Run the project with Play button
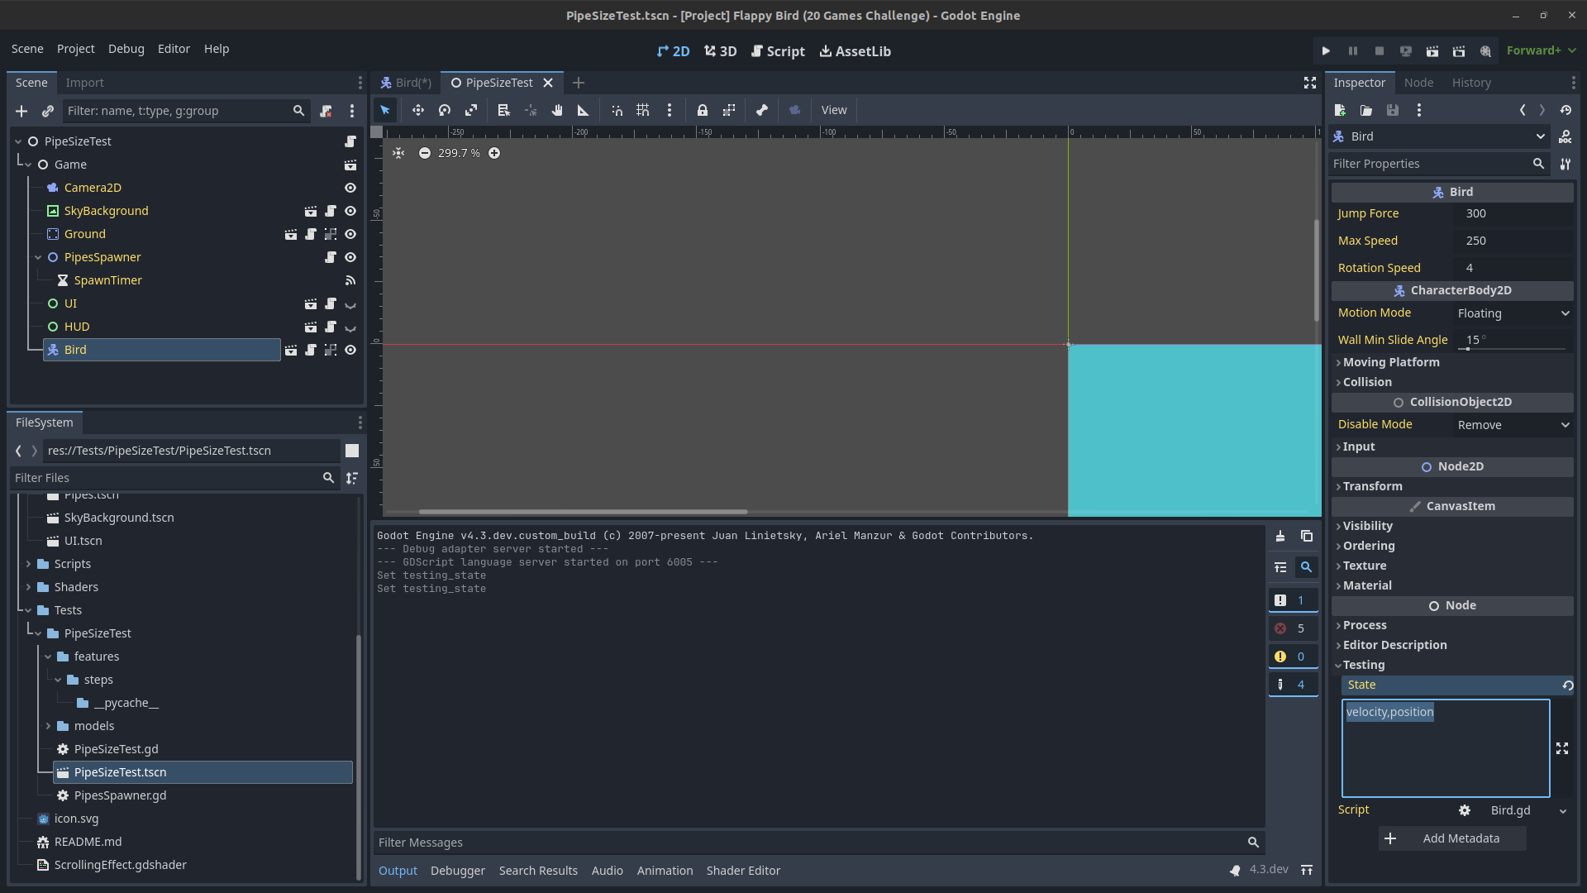Viewport: 1587px width, 893px height. point(1326,51)
